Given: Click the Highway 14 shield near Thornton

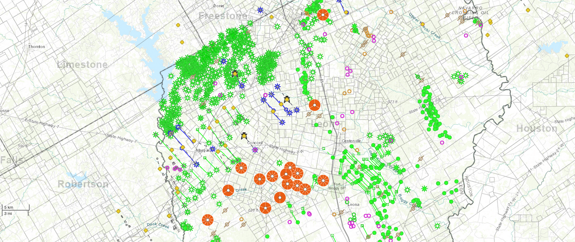Looking at the screenshot, I should click(x=26, y=25).
